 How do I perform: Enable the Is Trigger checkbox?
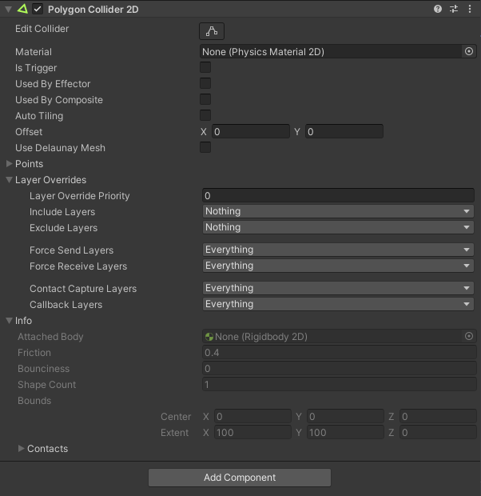click(205, 67)
